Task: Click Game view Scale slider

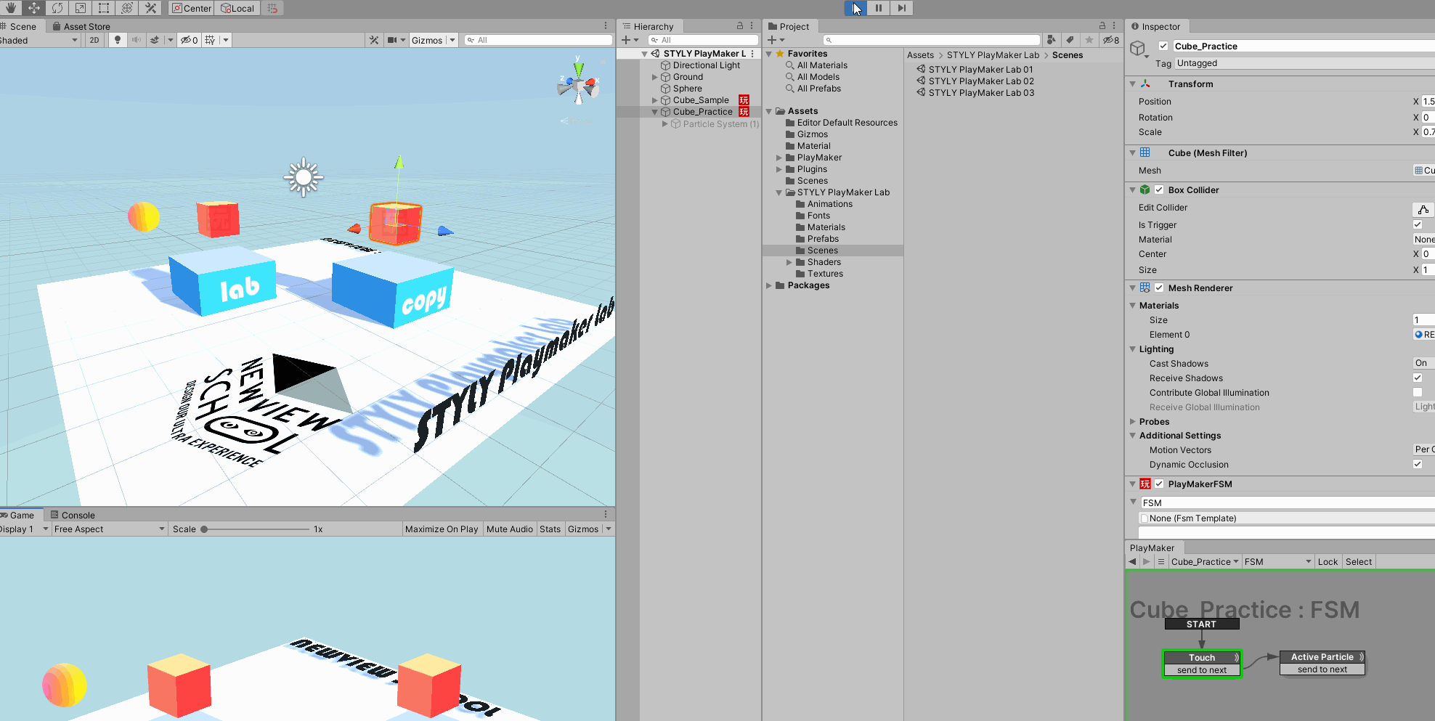Action: (256, 529)
